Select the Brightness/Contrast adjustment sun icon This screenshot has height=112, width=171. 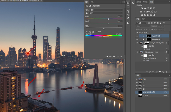(x=142, y=8)
